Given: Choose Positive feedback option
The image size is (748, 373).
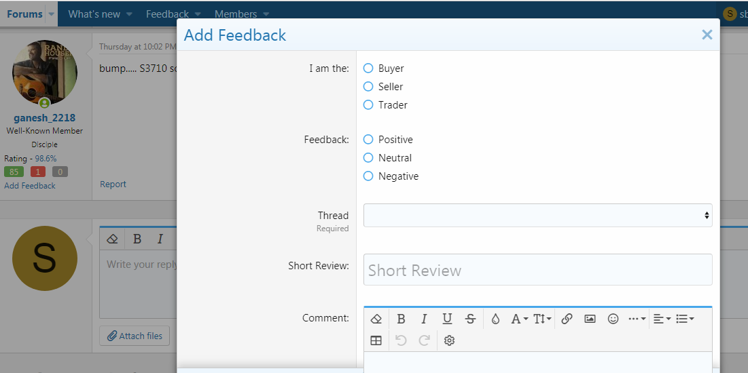Looking at the screenshot, I should click(x=368, y=139).
